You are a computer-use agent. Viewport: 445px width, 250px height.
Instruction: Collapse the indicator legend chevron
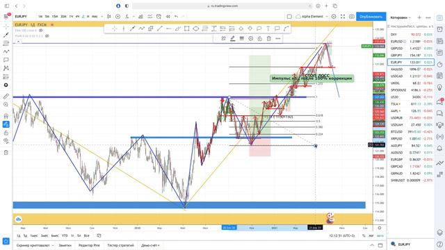18,42
